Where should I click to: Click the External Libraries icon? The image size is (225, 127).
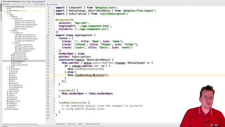[5, 109]
